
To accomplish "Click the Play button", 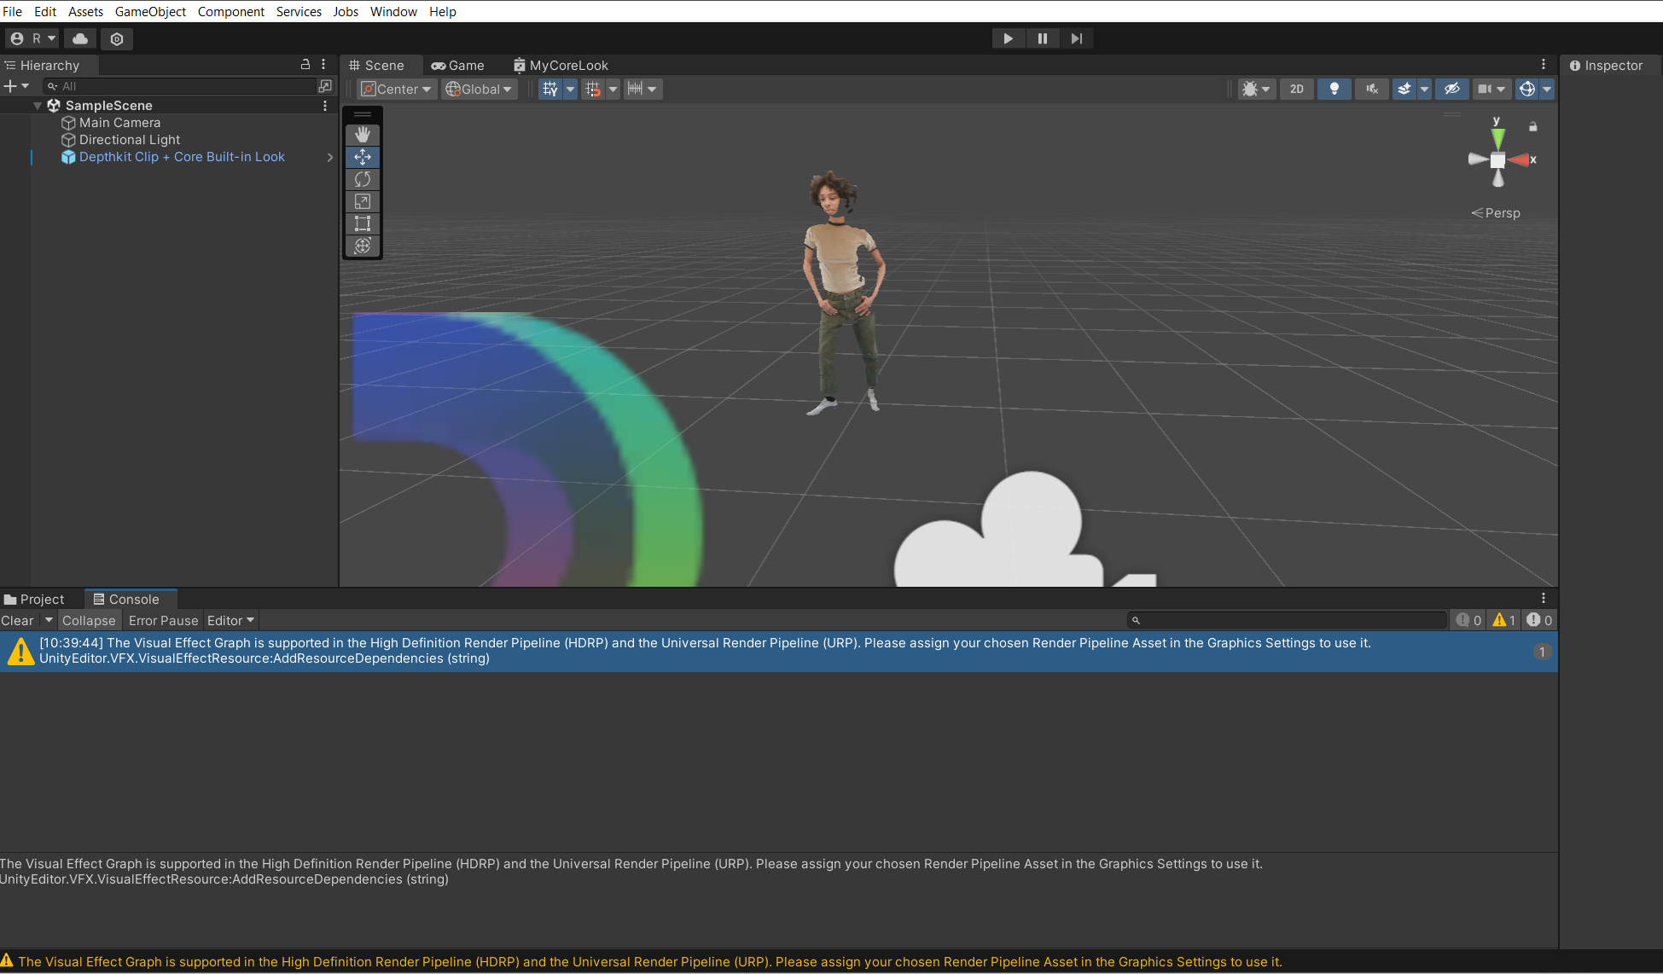I will point(1008,38).
